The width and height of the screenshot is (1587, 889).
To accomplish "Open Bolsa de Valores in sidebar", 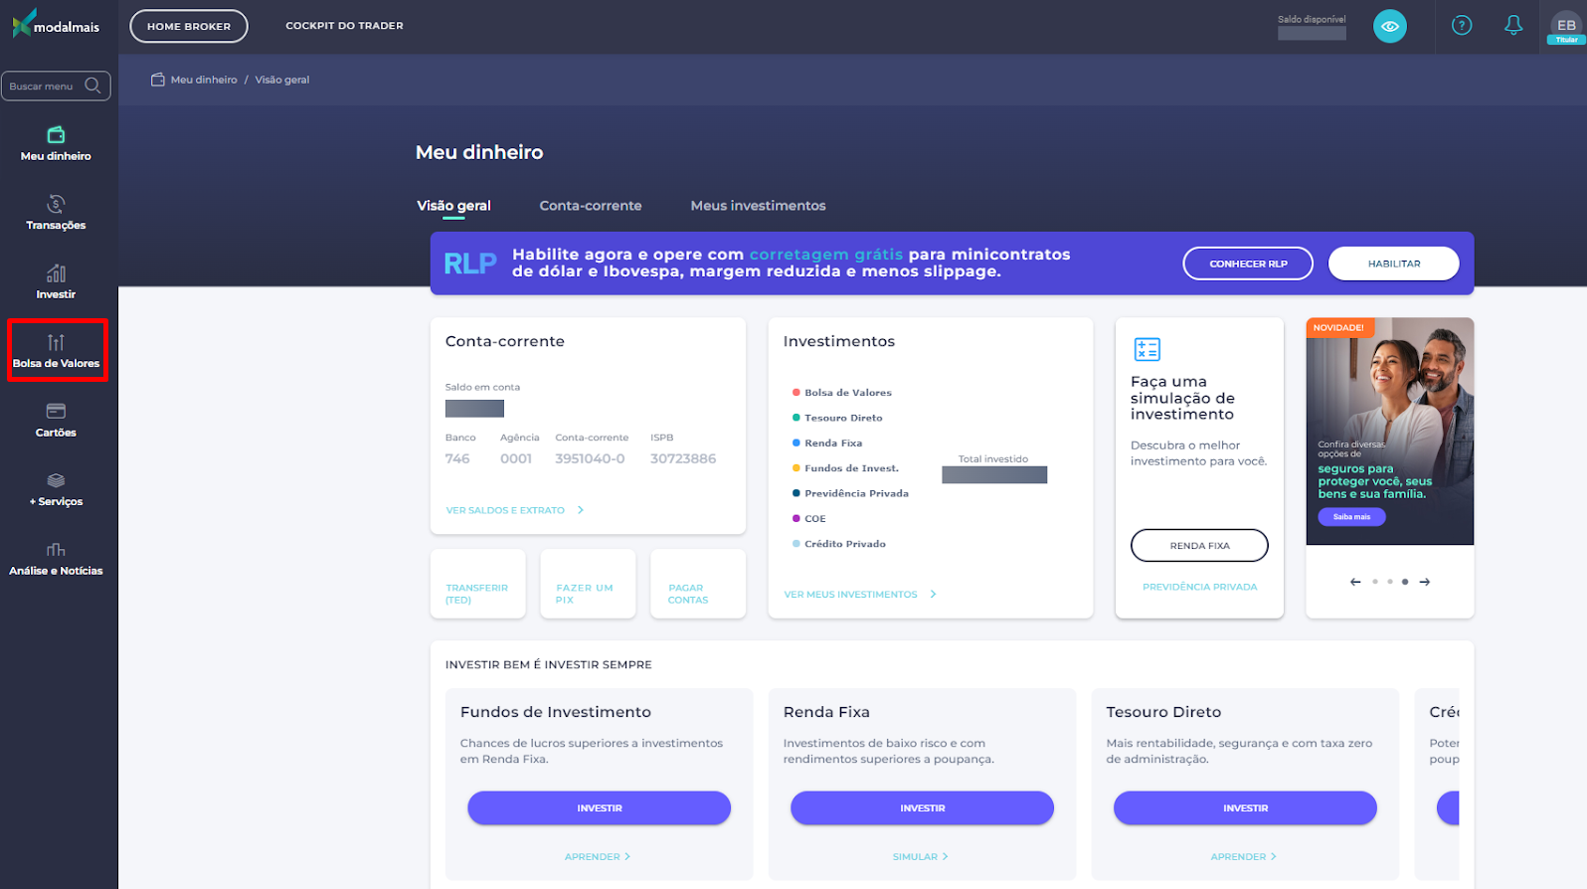I will pos(57,350).
